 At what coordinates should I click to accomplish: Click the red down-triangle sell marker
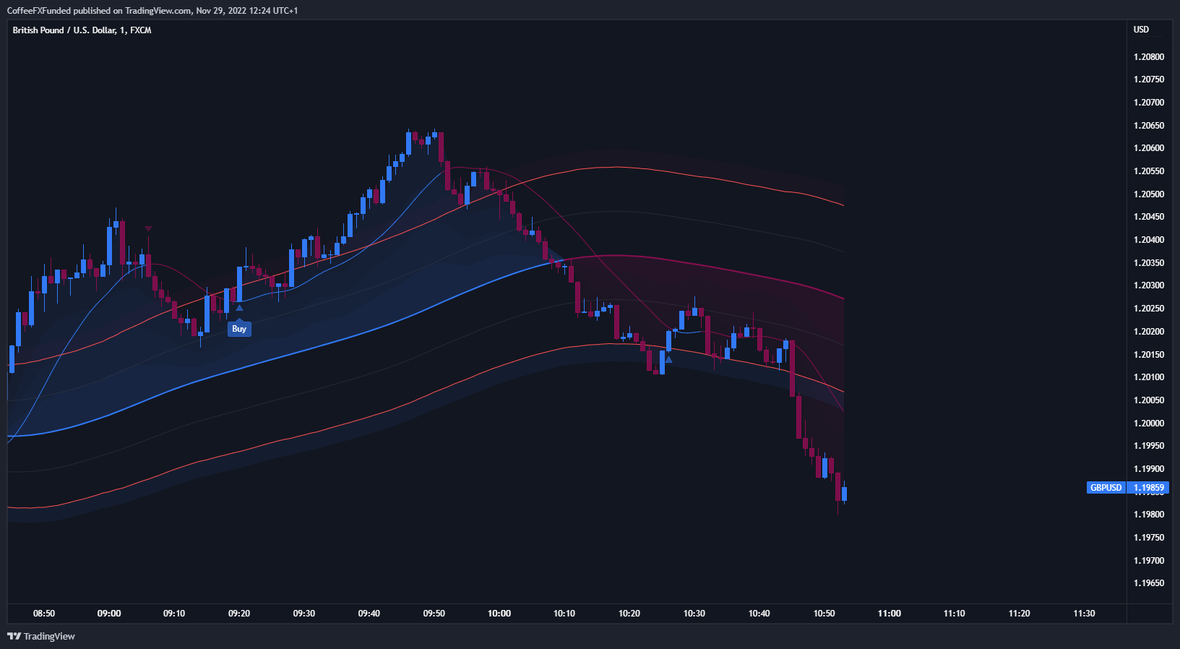click(148, 229)
